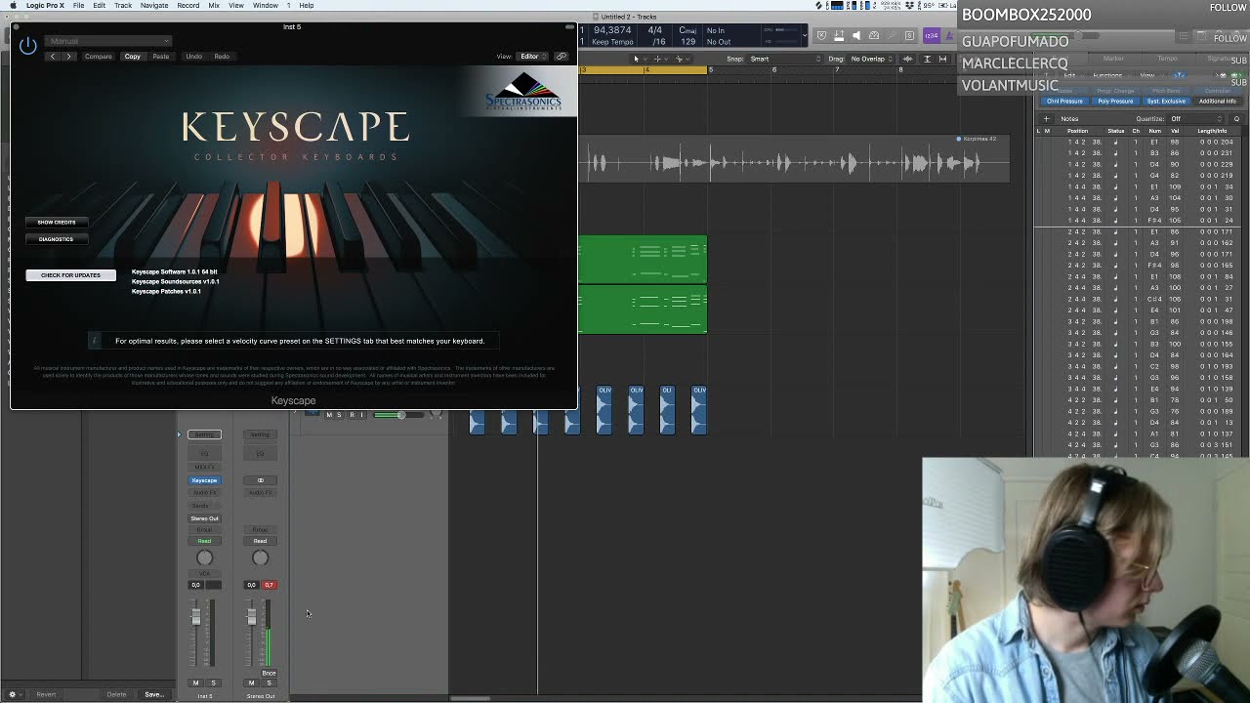Open the File menu

[x=78, y=6]
